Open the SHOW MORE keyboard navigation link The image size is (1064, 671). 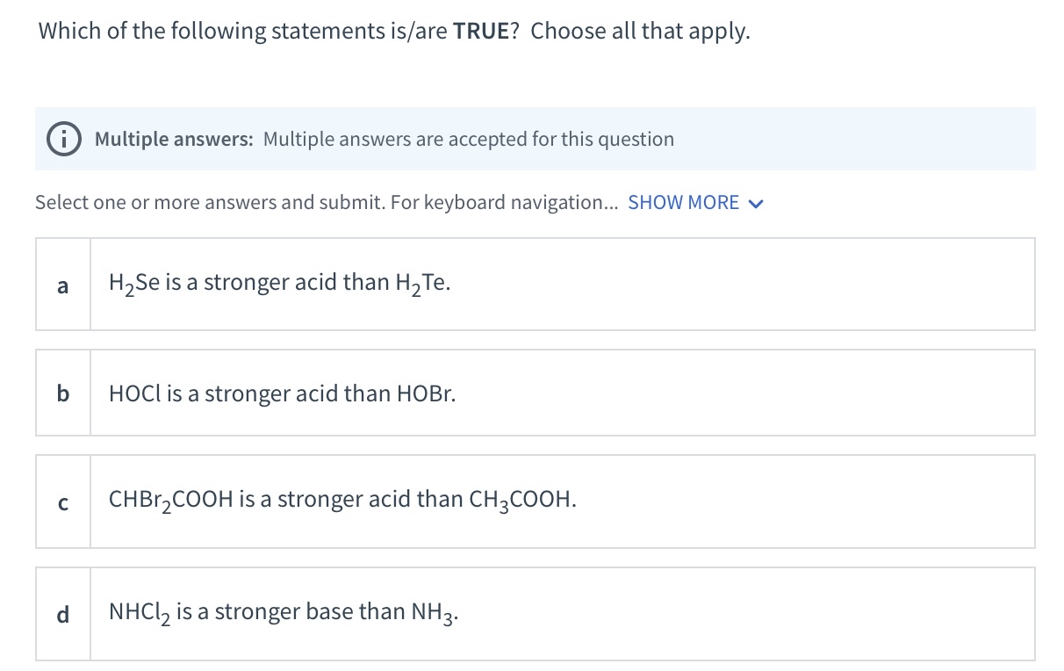tap(684, 203)
